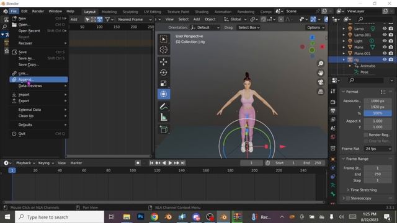Enable the Render Region checkbox
397x223 pixels.
[365, 135]
